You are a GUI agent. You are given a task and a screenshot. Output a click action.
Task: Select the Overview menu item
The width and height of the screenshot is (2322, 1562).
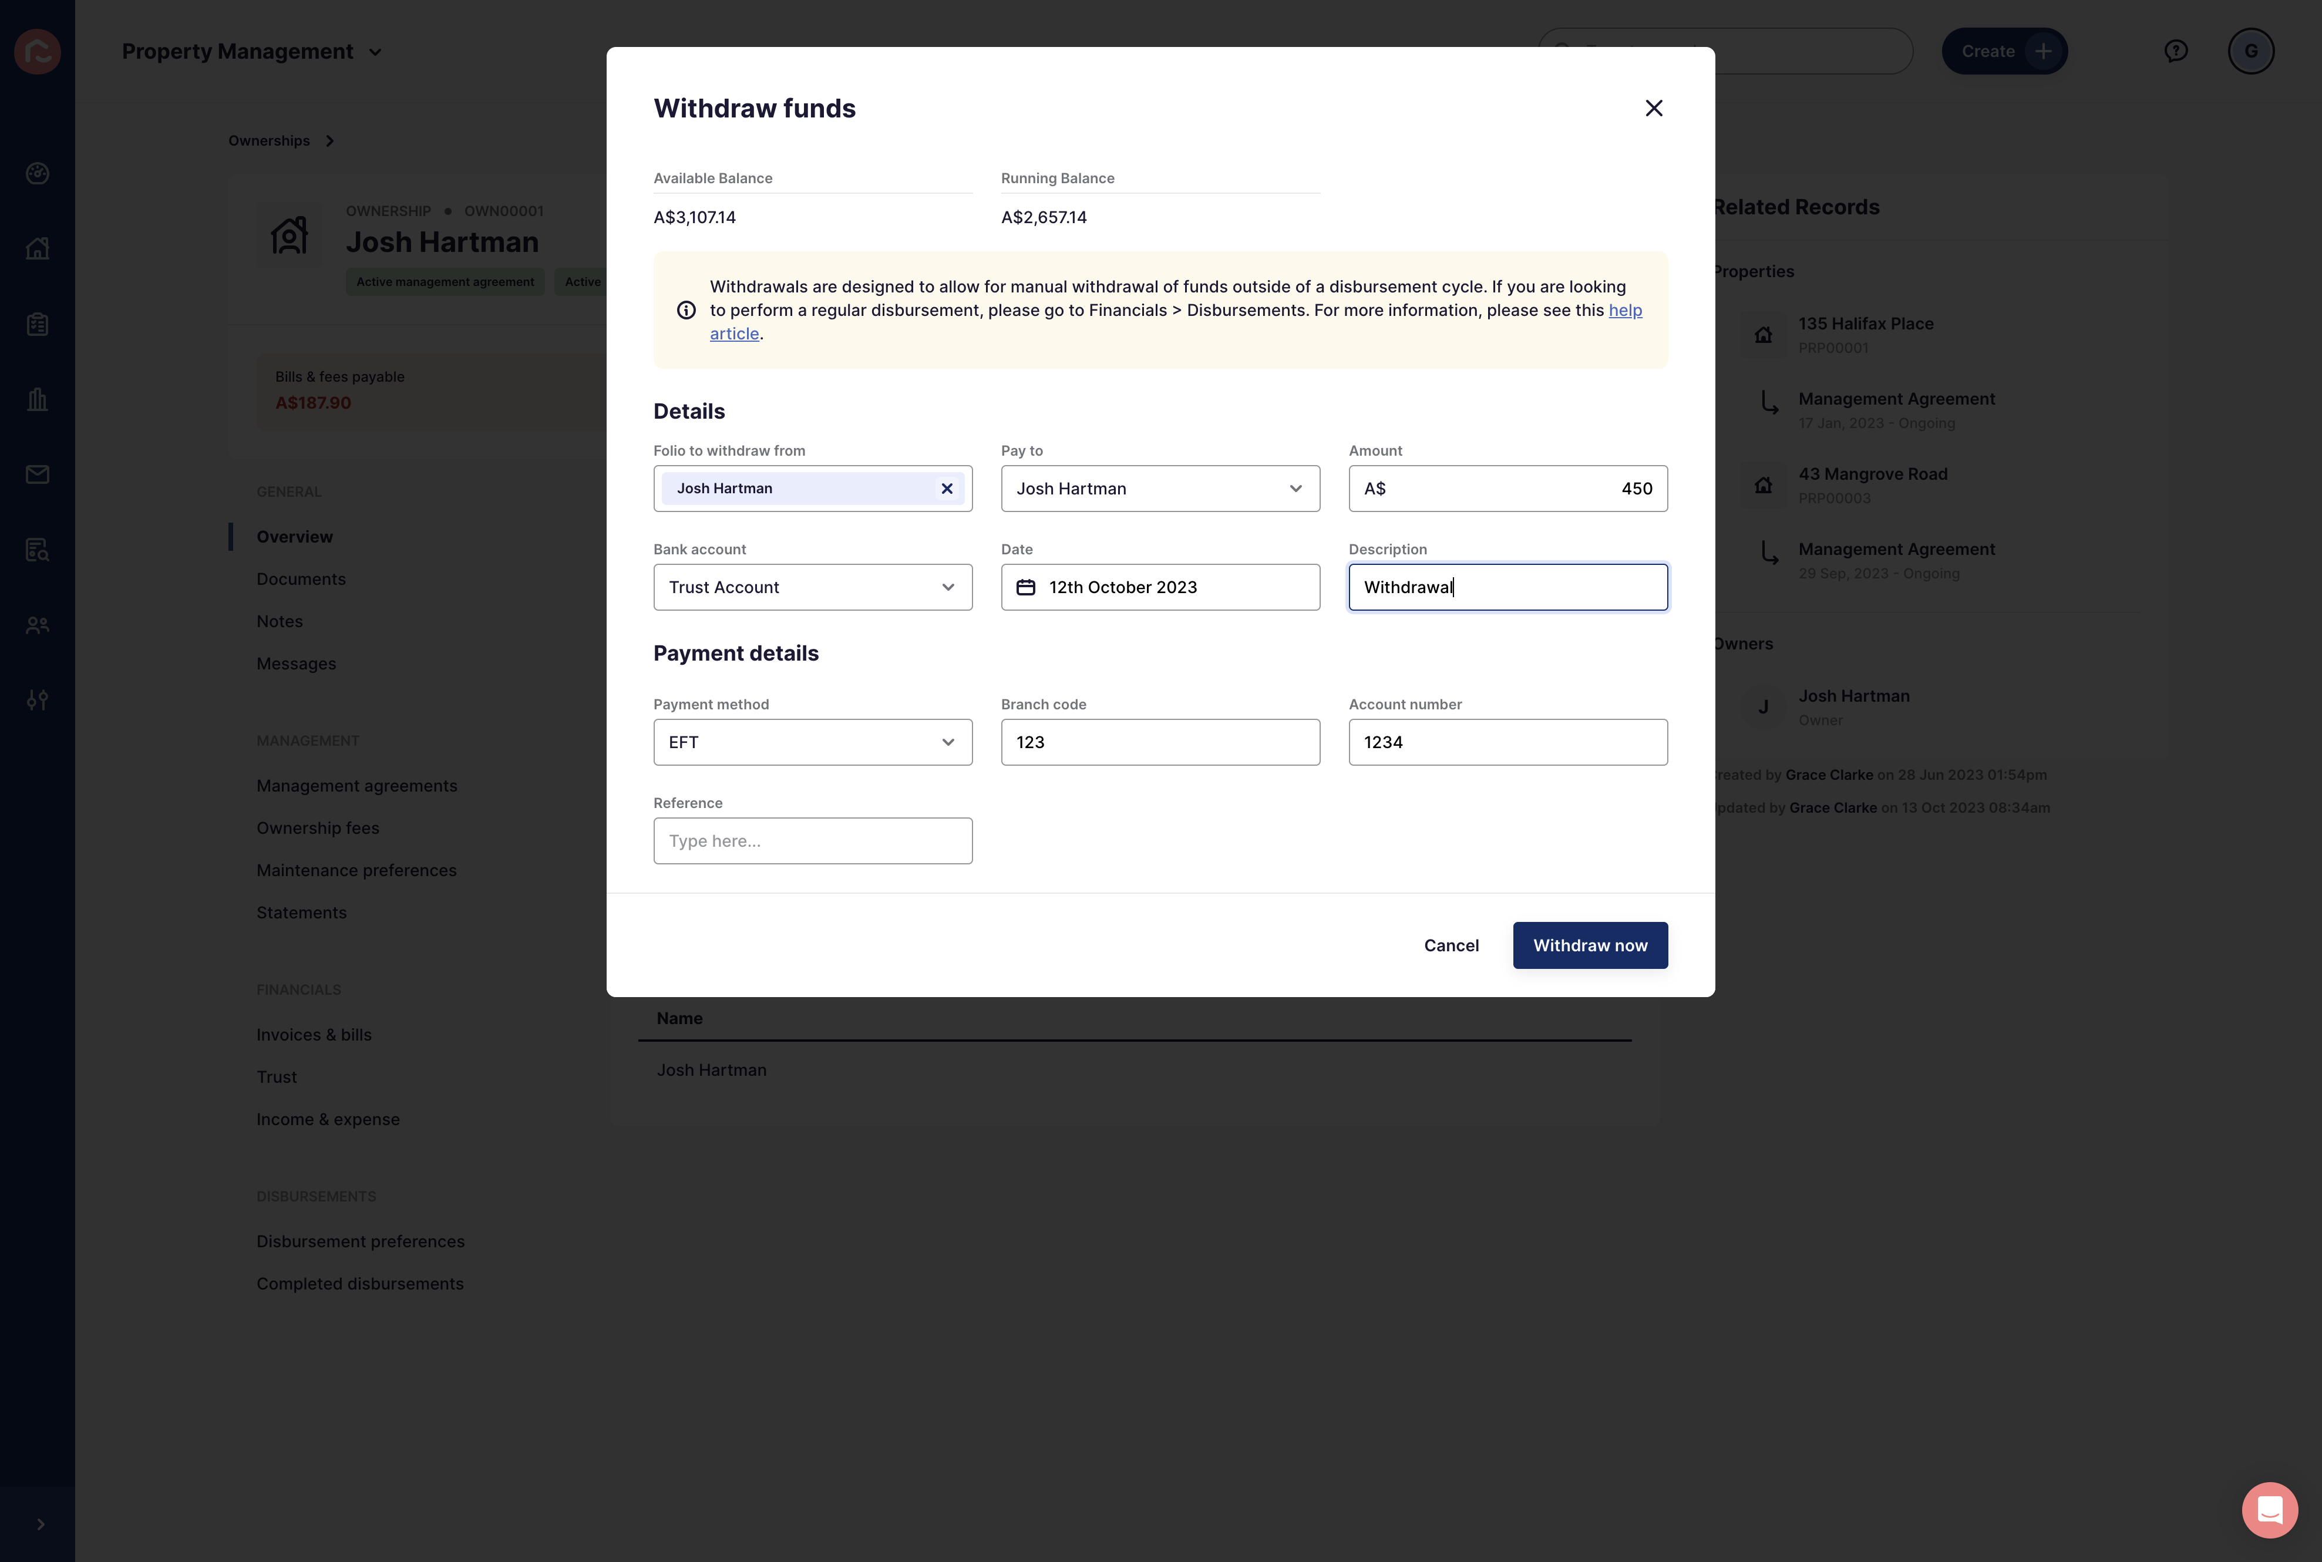(295, 537)
